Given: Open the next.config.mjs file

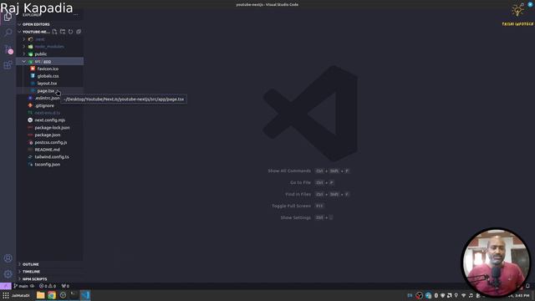Looking at the screenshot, I should click(x=50, y=120).
